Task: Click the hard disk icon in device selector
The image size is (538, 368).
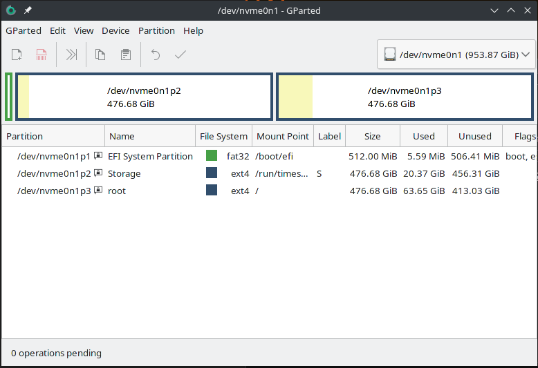Action: pyautogui.click(x=390, y=54)
